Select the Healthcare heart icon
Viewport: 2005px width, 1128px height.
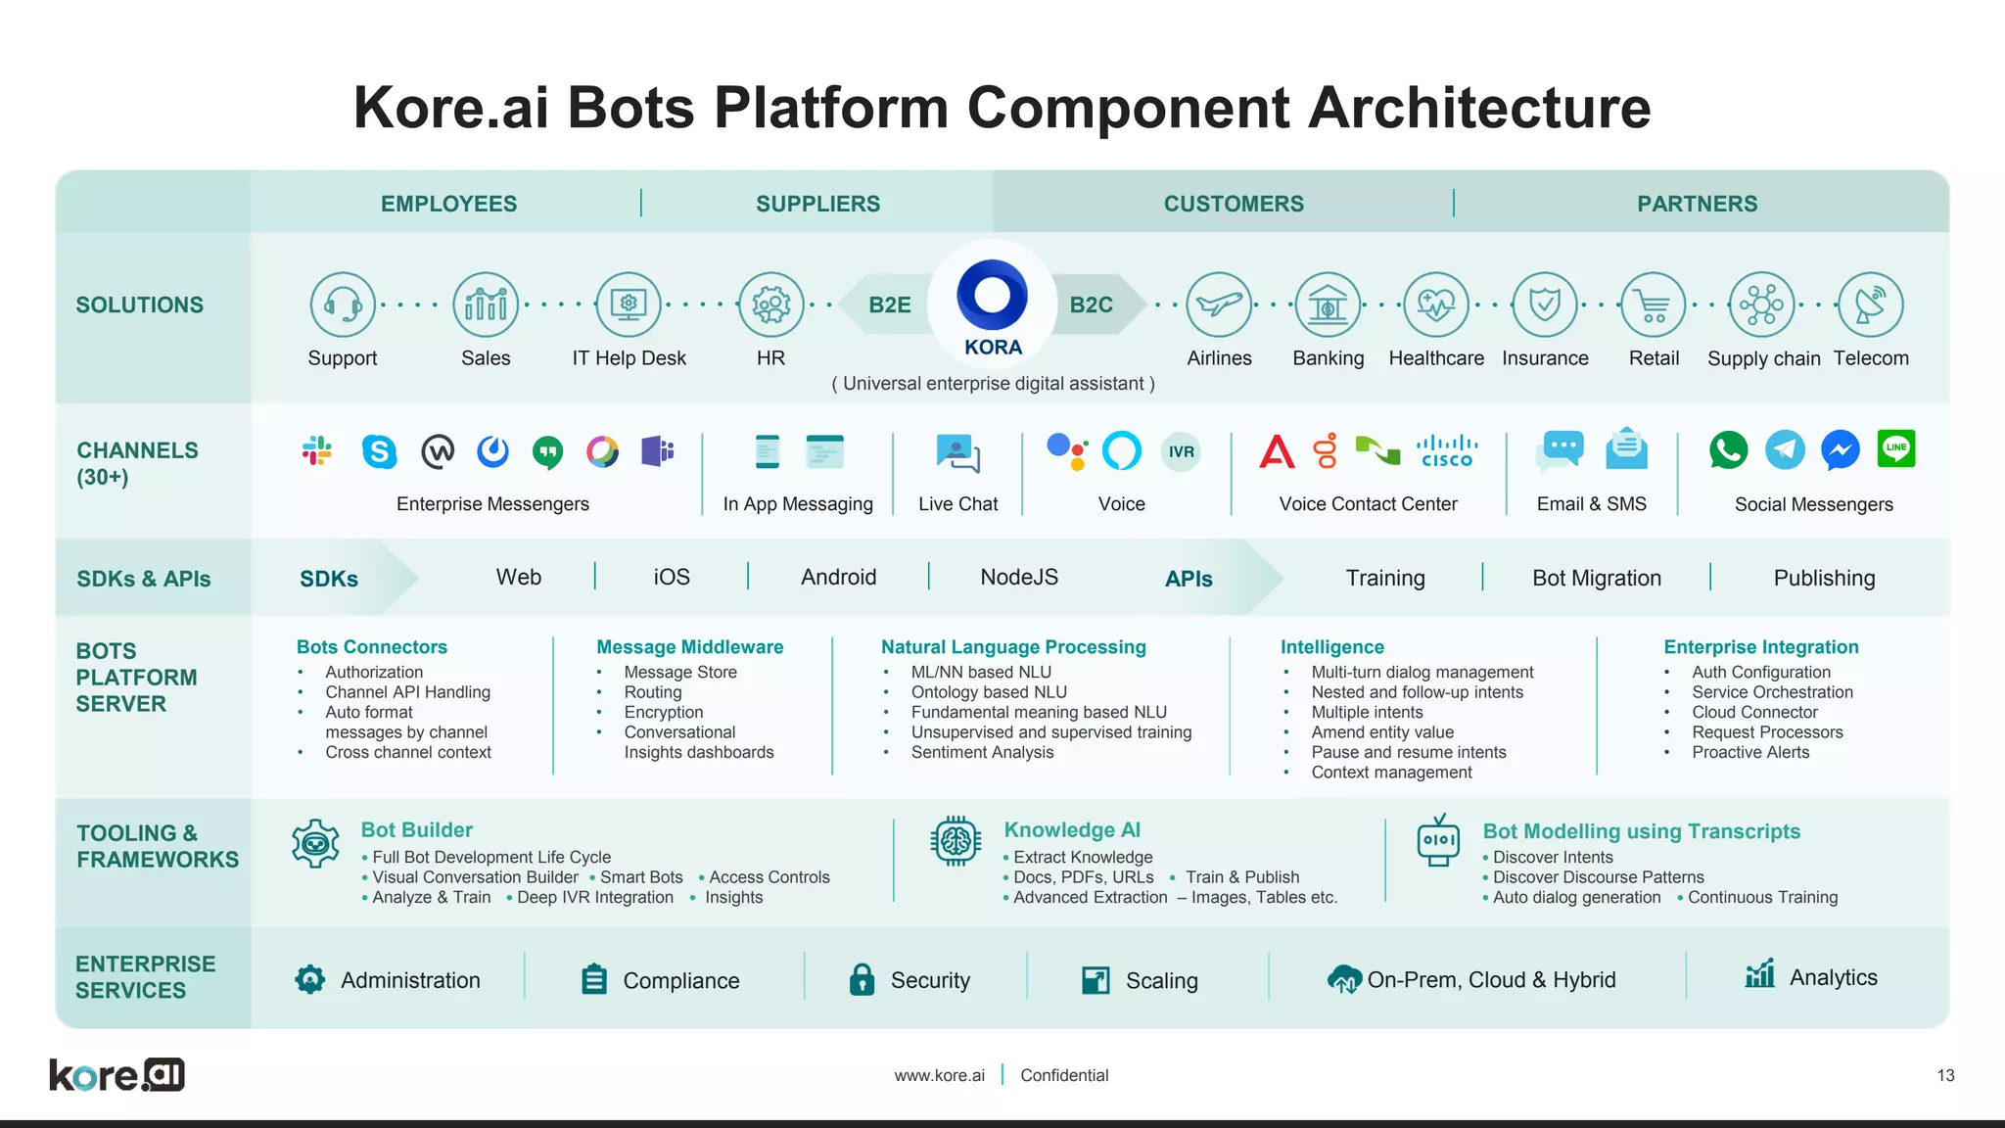(1436, 305)
